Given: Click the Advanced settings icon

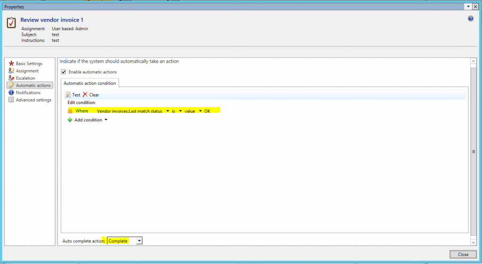Looking at the screenshot, I should (x=11, y=100).
